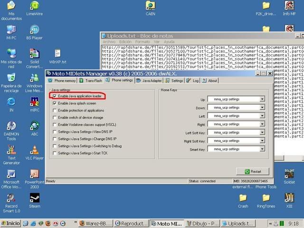
Task: Expand the Left Soft Key dropdown
Action: [262, 133]
